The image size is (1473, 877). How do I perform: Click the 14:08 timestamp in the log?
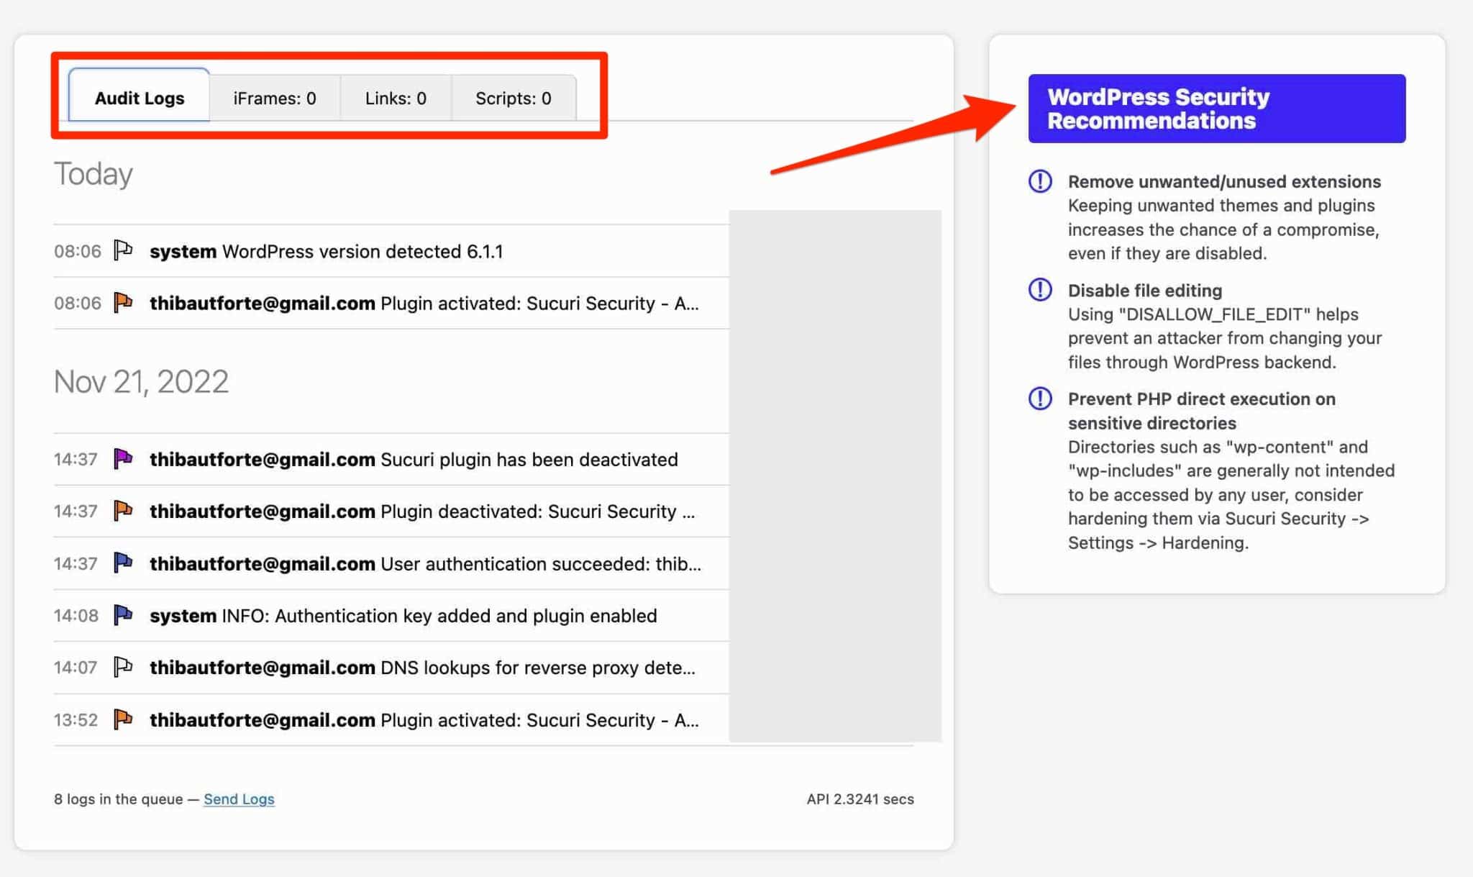click(76, 615)
